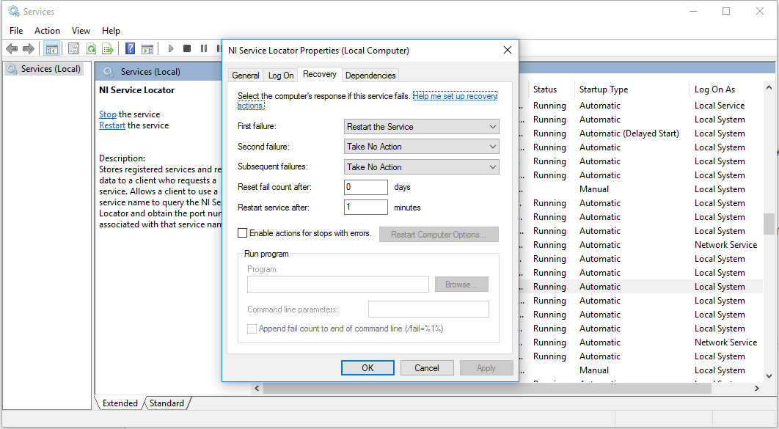Click the horizontal scrollbar left arrow
The height and width of the screenshot is (429, 779).
point(257,388)
